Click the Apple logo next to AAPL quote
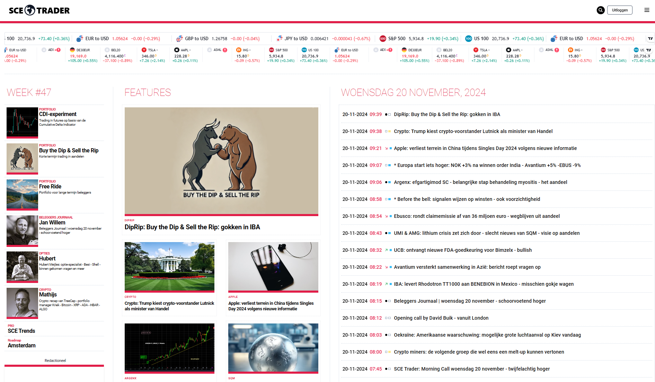Image resolution: width=655 pixels, height=382 pixels. 176,50
